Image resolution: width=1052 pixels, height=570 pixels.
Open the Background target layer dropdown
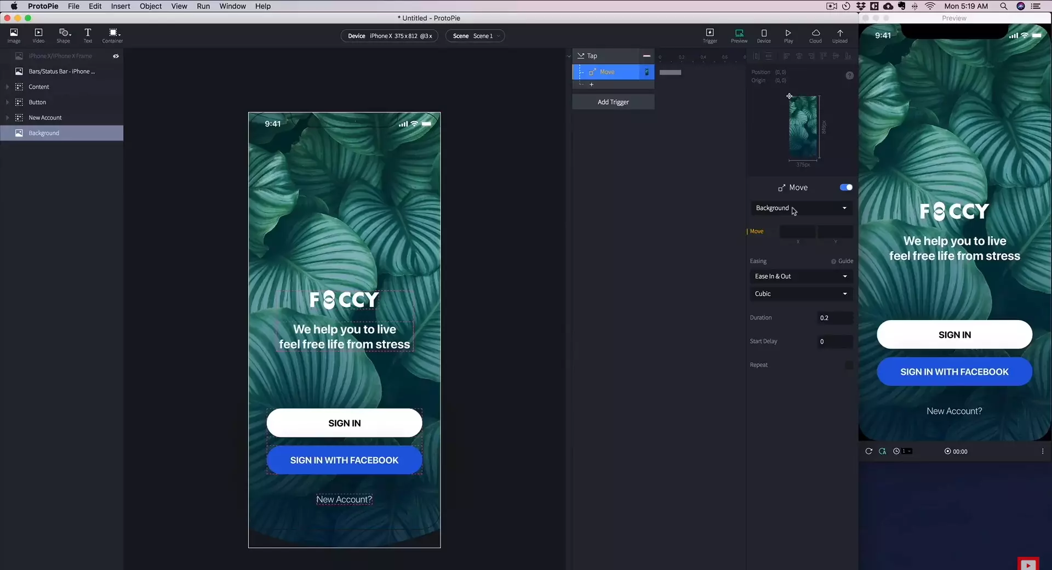[801, 208]
